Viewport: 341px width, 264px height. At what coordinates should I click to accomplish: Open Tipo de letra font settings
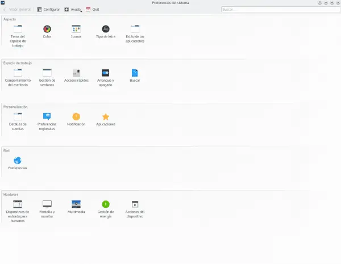pos(106,32)
